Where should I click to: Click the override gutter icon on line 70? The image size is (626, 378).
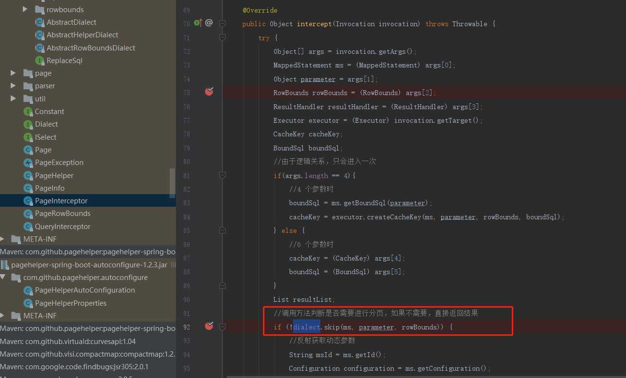coord(198,23)
